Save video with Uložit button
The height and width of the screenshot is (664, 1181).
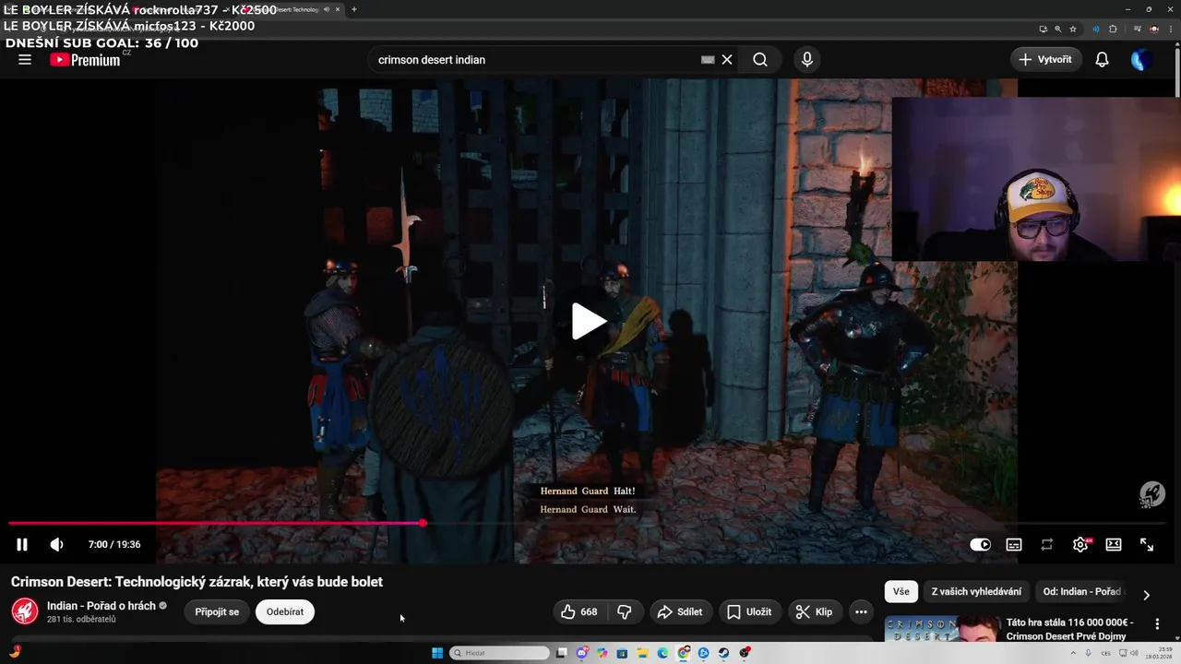(749, 612)
